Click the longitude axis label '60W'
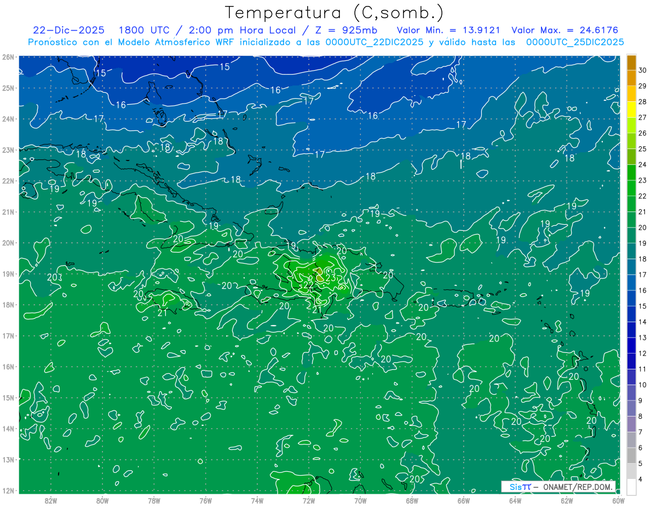 618,500
